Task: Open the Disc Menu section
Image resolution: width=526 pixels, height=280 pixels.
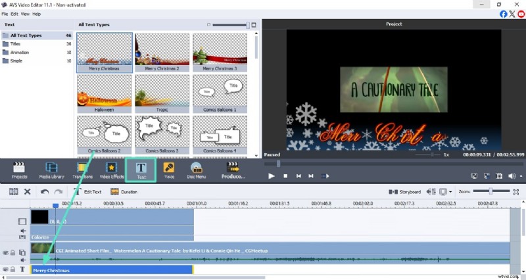Action: pyautogui.click(x=196, y=170)
